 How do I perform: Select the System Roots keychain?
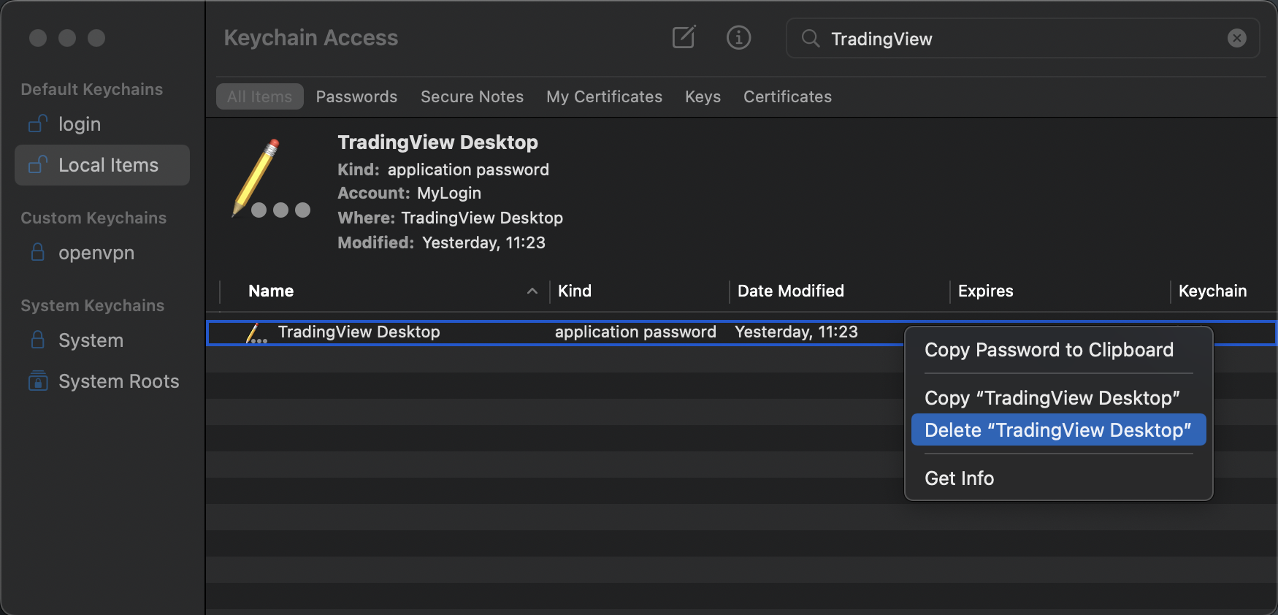coord(118,381)
